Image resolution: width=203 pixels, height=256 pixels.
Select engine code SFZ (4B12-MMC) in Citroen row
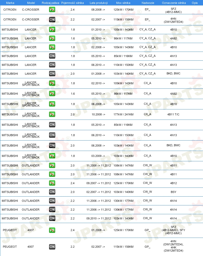pos(173,10)
